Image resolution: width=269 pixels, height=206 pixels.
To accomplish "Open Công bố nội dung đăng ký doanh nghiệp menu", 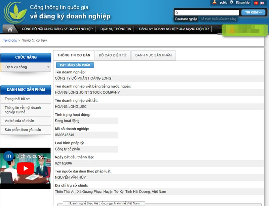I will coord(57,29).
